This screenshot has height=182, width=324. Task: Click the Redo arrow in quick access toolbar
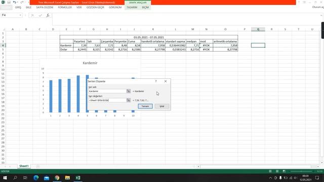click(22, 2)
